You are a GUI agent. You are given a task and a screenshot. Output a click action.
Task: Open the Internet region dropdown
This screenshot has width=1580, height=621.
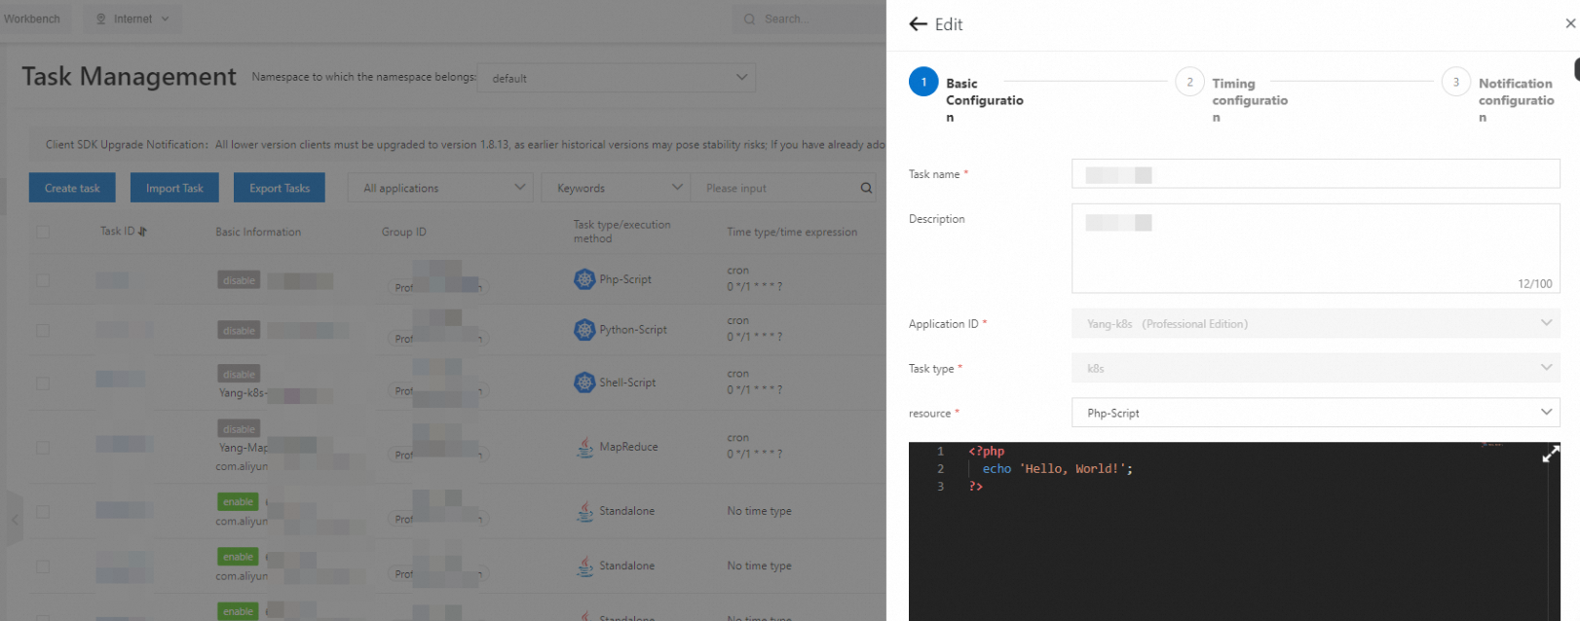pos(132,18)
